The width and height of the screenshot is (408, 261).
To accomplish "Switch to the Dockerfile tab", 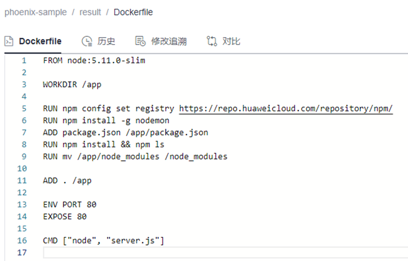I will tap(40, 41).
